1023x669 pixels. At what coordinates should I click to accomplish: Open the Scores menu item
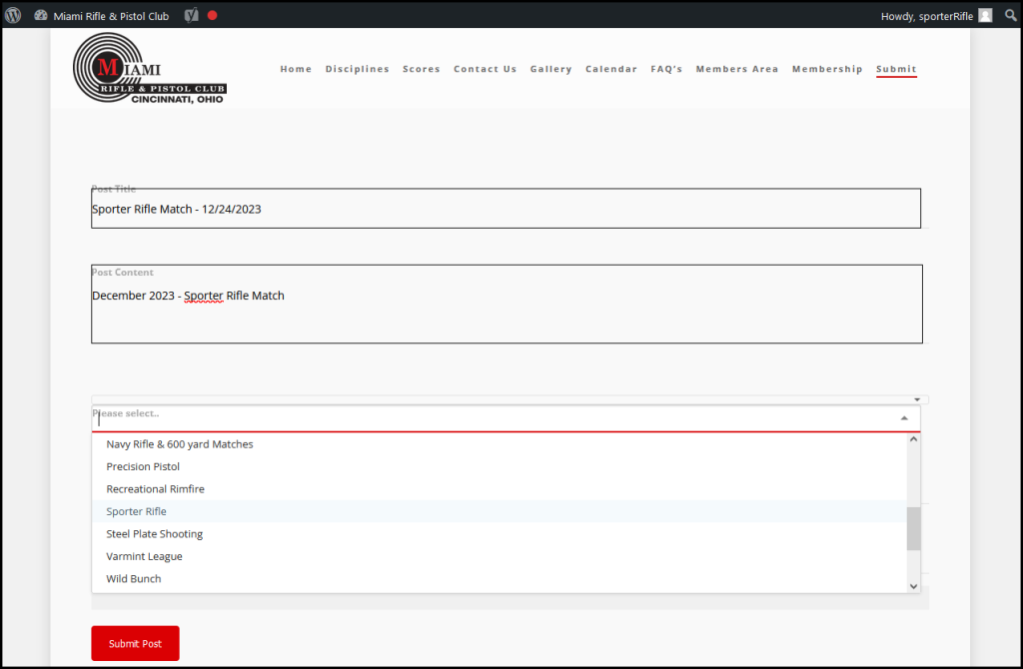(x=421, y=69)
